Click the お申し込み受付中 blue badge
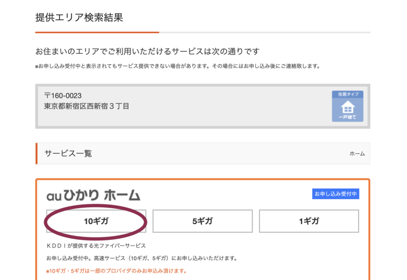407x280 pixels. point(336,194)
